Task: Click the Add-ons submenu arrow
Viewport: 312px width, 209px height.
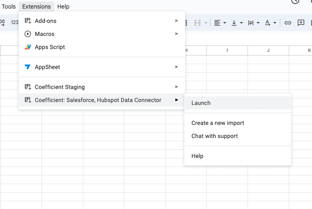Action: click(x=177, y=20)
